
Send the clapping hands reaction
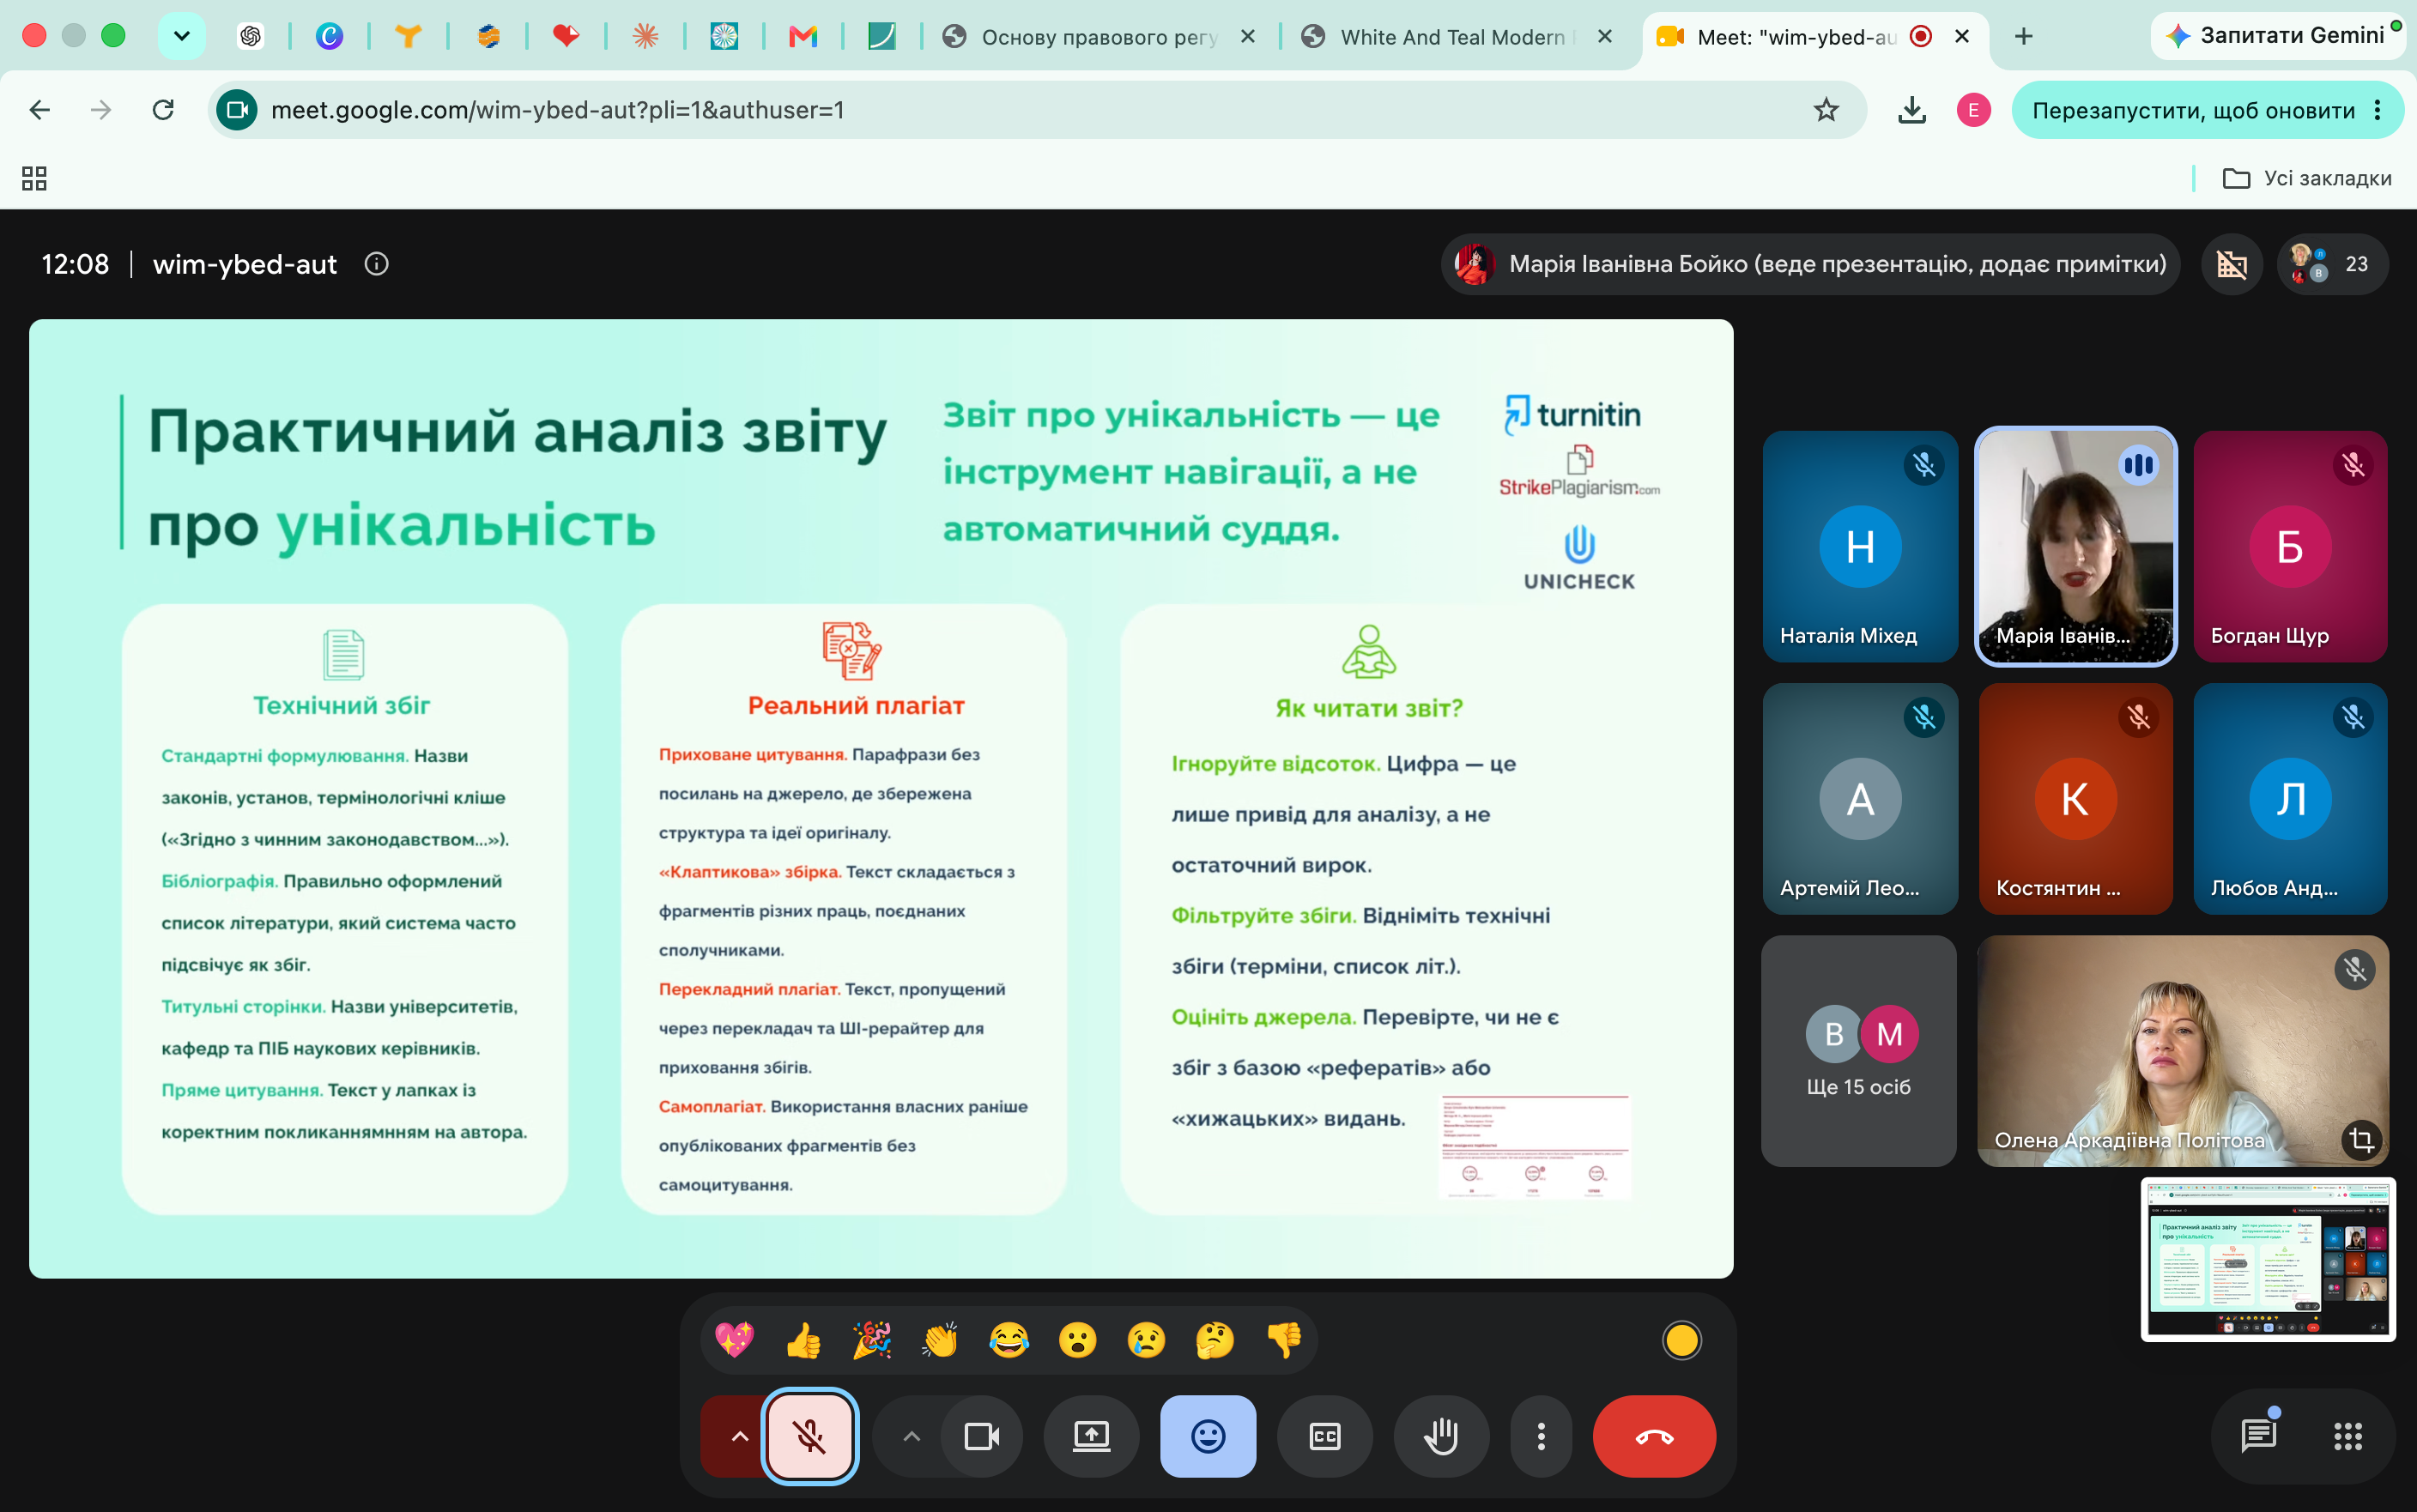coord(940,1340)
